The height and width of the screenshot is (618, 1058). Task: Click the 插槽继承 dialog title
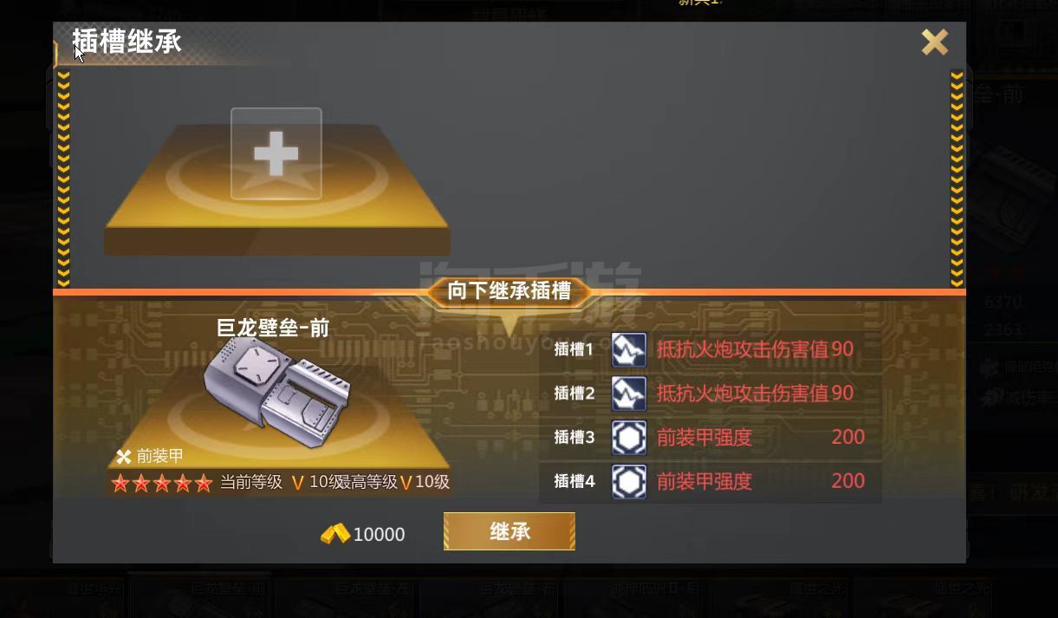pyautogui.click(x=127, y=41)
